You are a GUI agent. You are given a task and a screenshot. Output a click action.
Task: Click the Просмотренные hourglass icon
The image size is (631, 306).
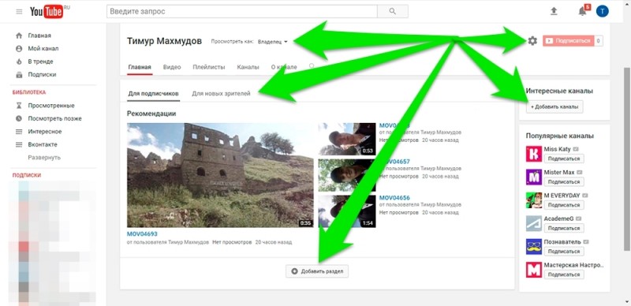coord(19,106)
